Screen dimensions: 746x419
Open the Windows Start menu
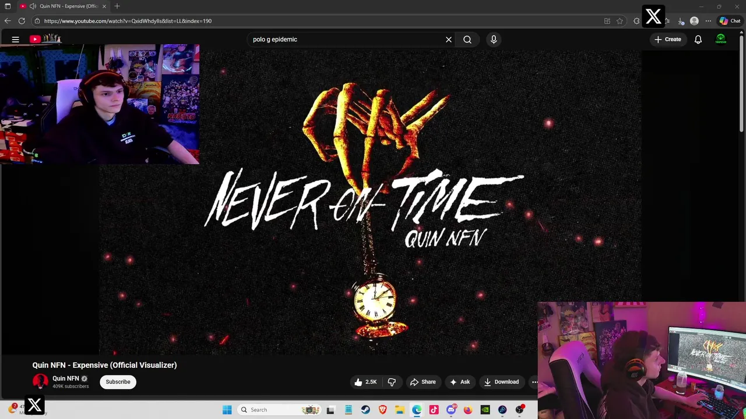point(227,410)
